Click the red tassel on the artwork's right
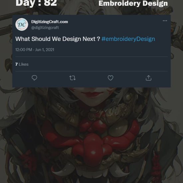Viewport: 183px width, 183px height. pos(156,166)
